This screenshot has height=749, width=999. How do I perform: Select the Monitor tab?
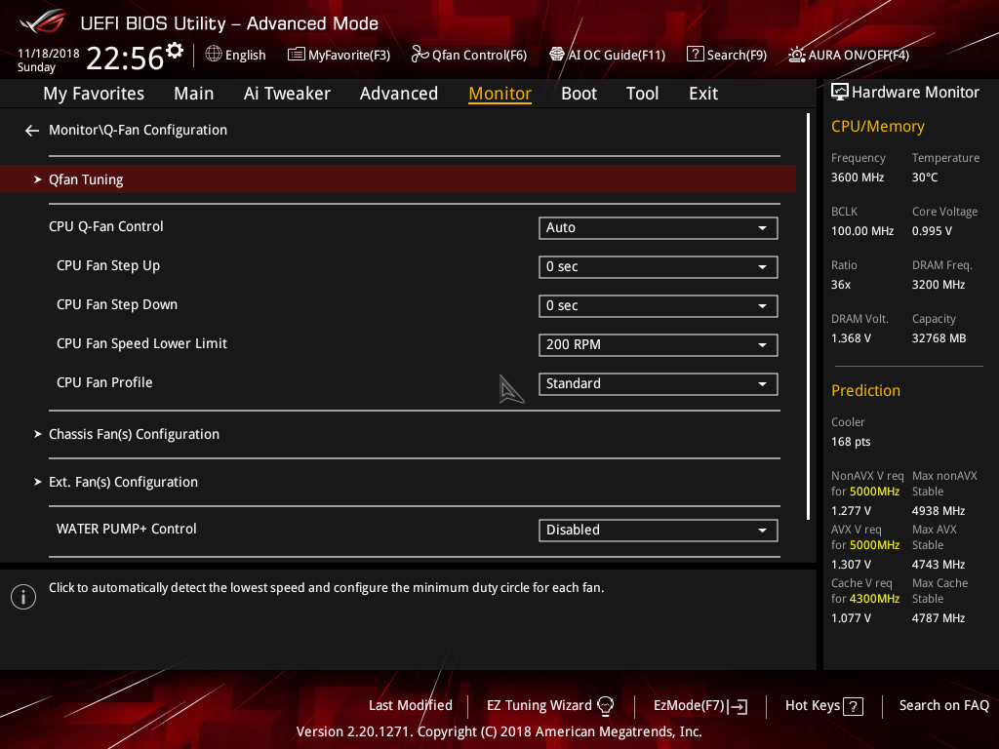(x=500, y=94)
